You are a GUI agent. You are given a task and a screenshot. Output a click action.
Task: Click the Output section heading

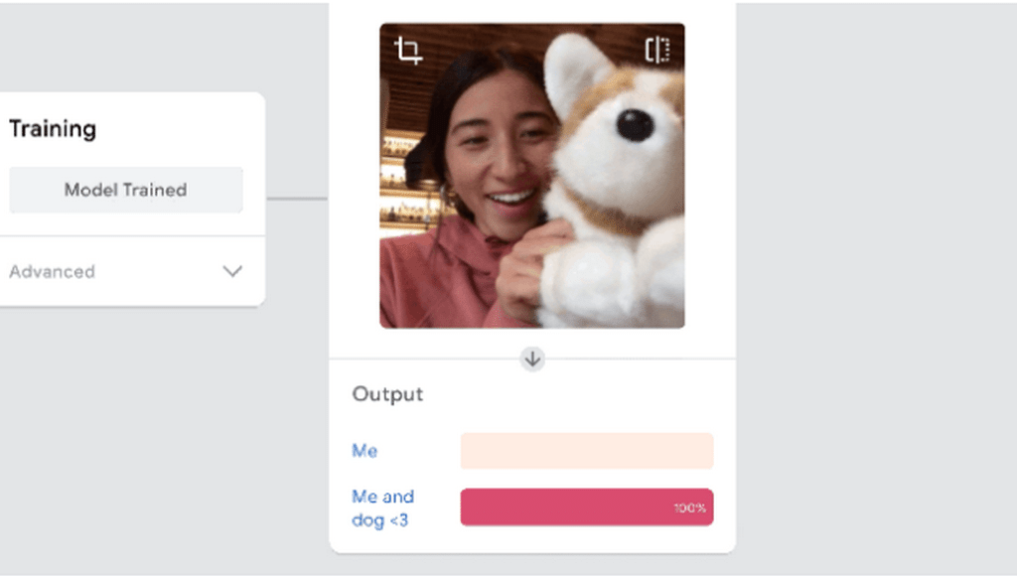click(x=388, y=394)
